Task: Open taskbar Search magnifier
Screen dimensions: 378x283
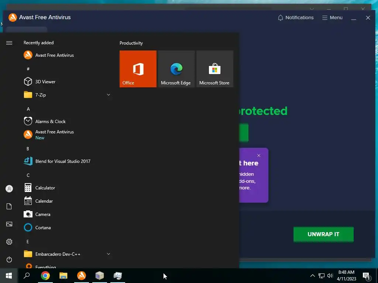Action: (x=27, y=276)
